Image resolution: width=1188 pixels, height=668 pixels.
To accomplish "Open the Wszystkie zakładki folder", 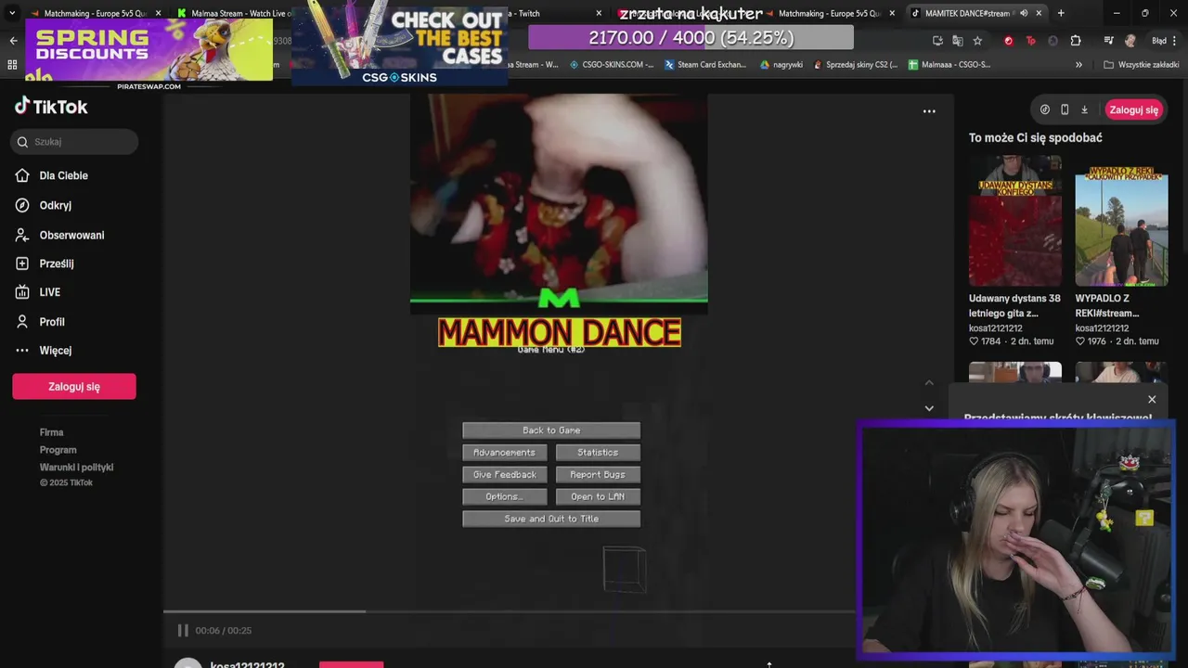I will (1142, 65).
